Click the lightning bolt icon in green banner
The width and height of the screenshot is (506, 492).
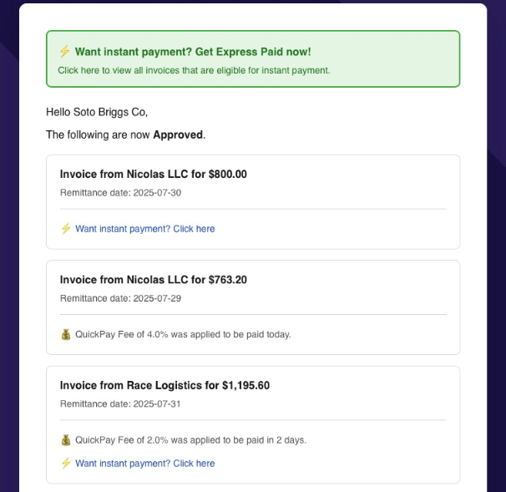(x=64, y=52)
